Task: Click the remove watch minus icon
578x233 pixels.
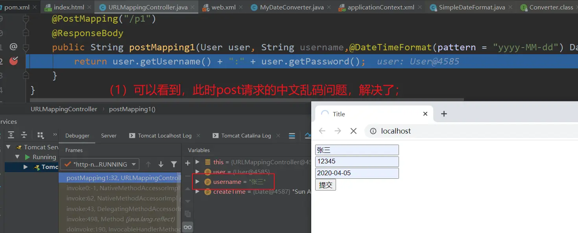Action: pos(188,176)
